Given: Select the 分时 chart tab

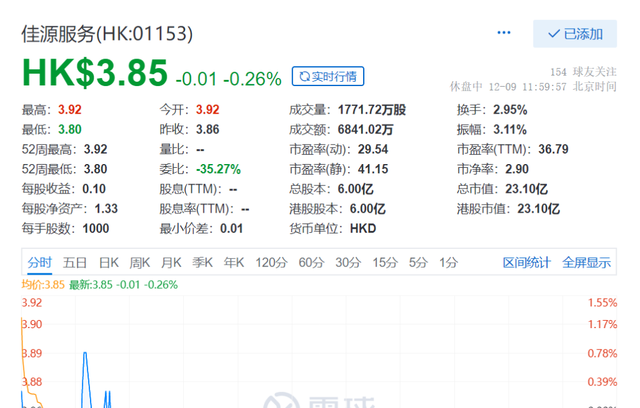Looking at the screenshot, I should click(x=39, y=263).
